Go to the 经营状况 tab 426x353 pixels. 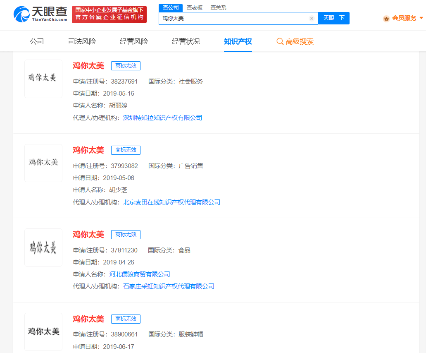[x=186, y=41]
